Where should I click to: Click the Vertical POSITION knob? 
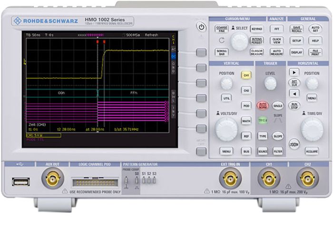click(x=226, y=83)
